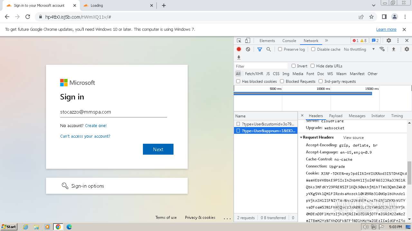
Task: Click Can't access your account link
Action: [x=85, y=136]
